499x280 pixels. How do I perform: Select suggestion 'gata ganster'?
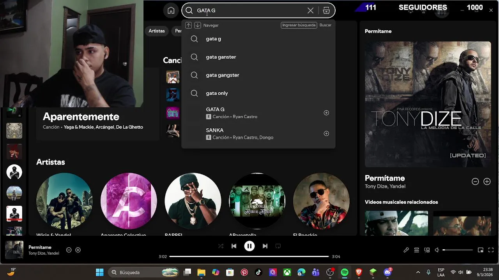[258, 57]
